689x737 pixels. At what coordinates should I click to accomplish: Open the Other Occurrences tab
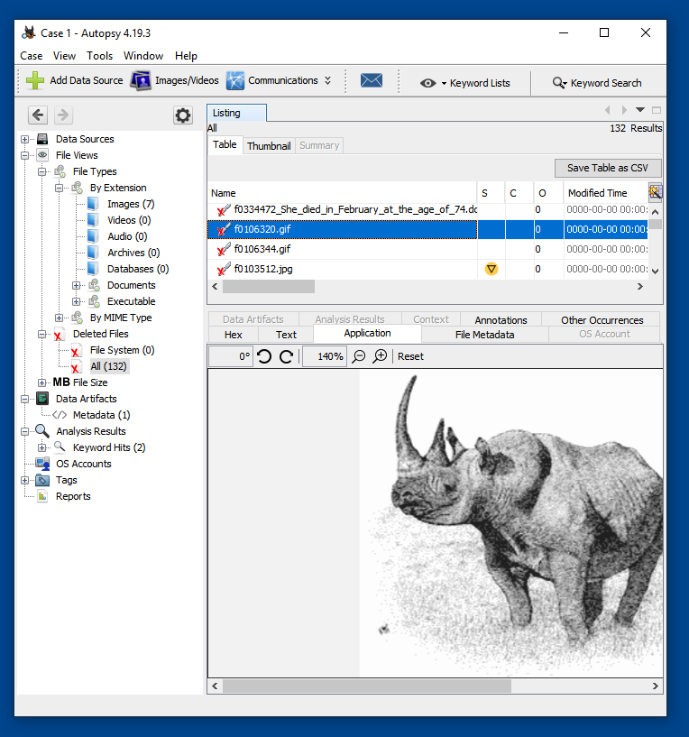pos(602,319)
